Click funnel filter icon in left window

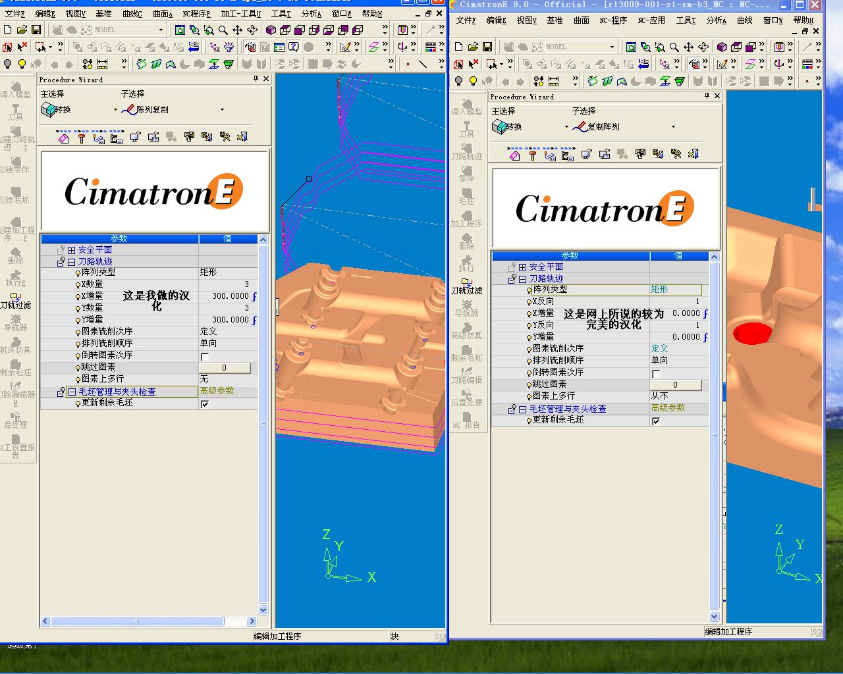click(229, 47)
